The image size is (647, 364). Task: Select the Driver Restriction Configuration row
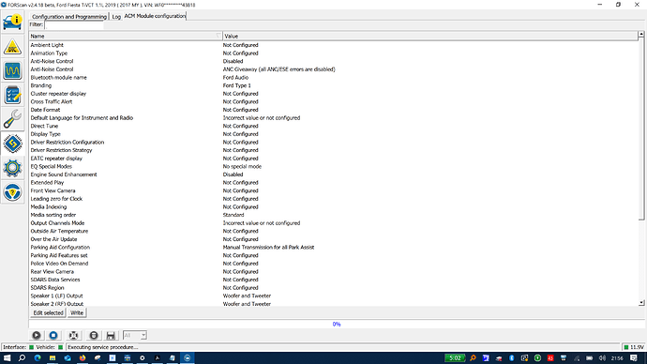[x=334, y=142]
